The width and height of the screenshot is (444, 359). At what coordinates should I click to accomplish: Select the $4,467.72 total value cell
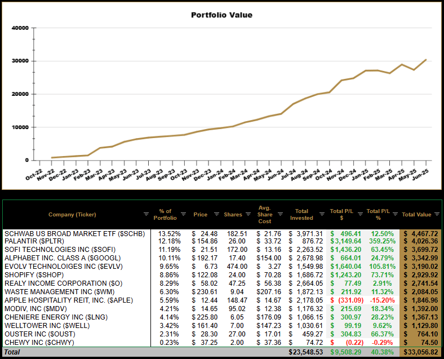pyautogui.click(x=421, y=234)
